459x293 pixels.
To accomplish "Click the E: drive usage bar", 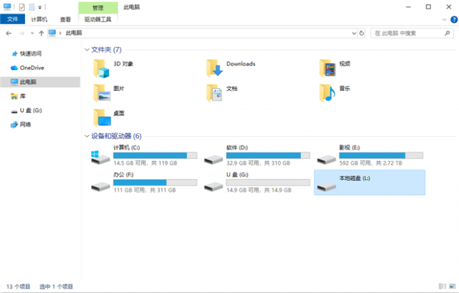I will 381,156.
